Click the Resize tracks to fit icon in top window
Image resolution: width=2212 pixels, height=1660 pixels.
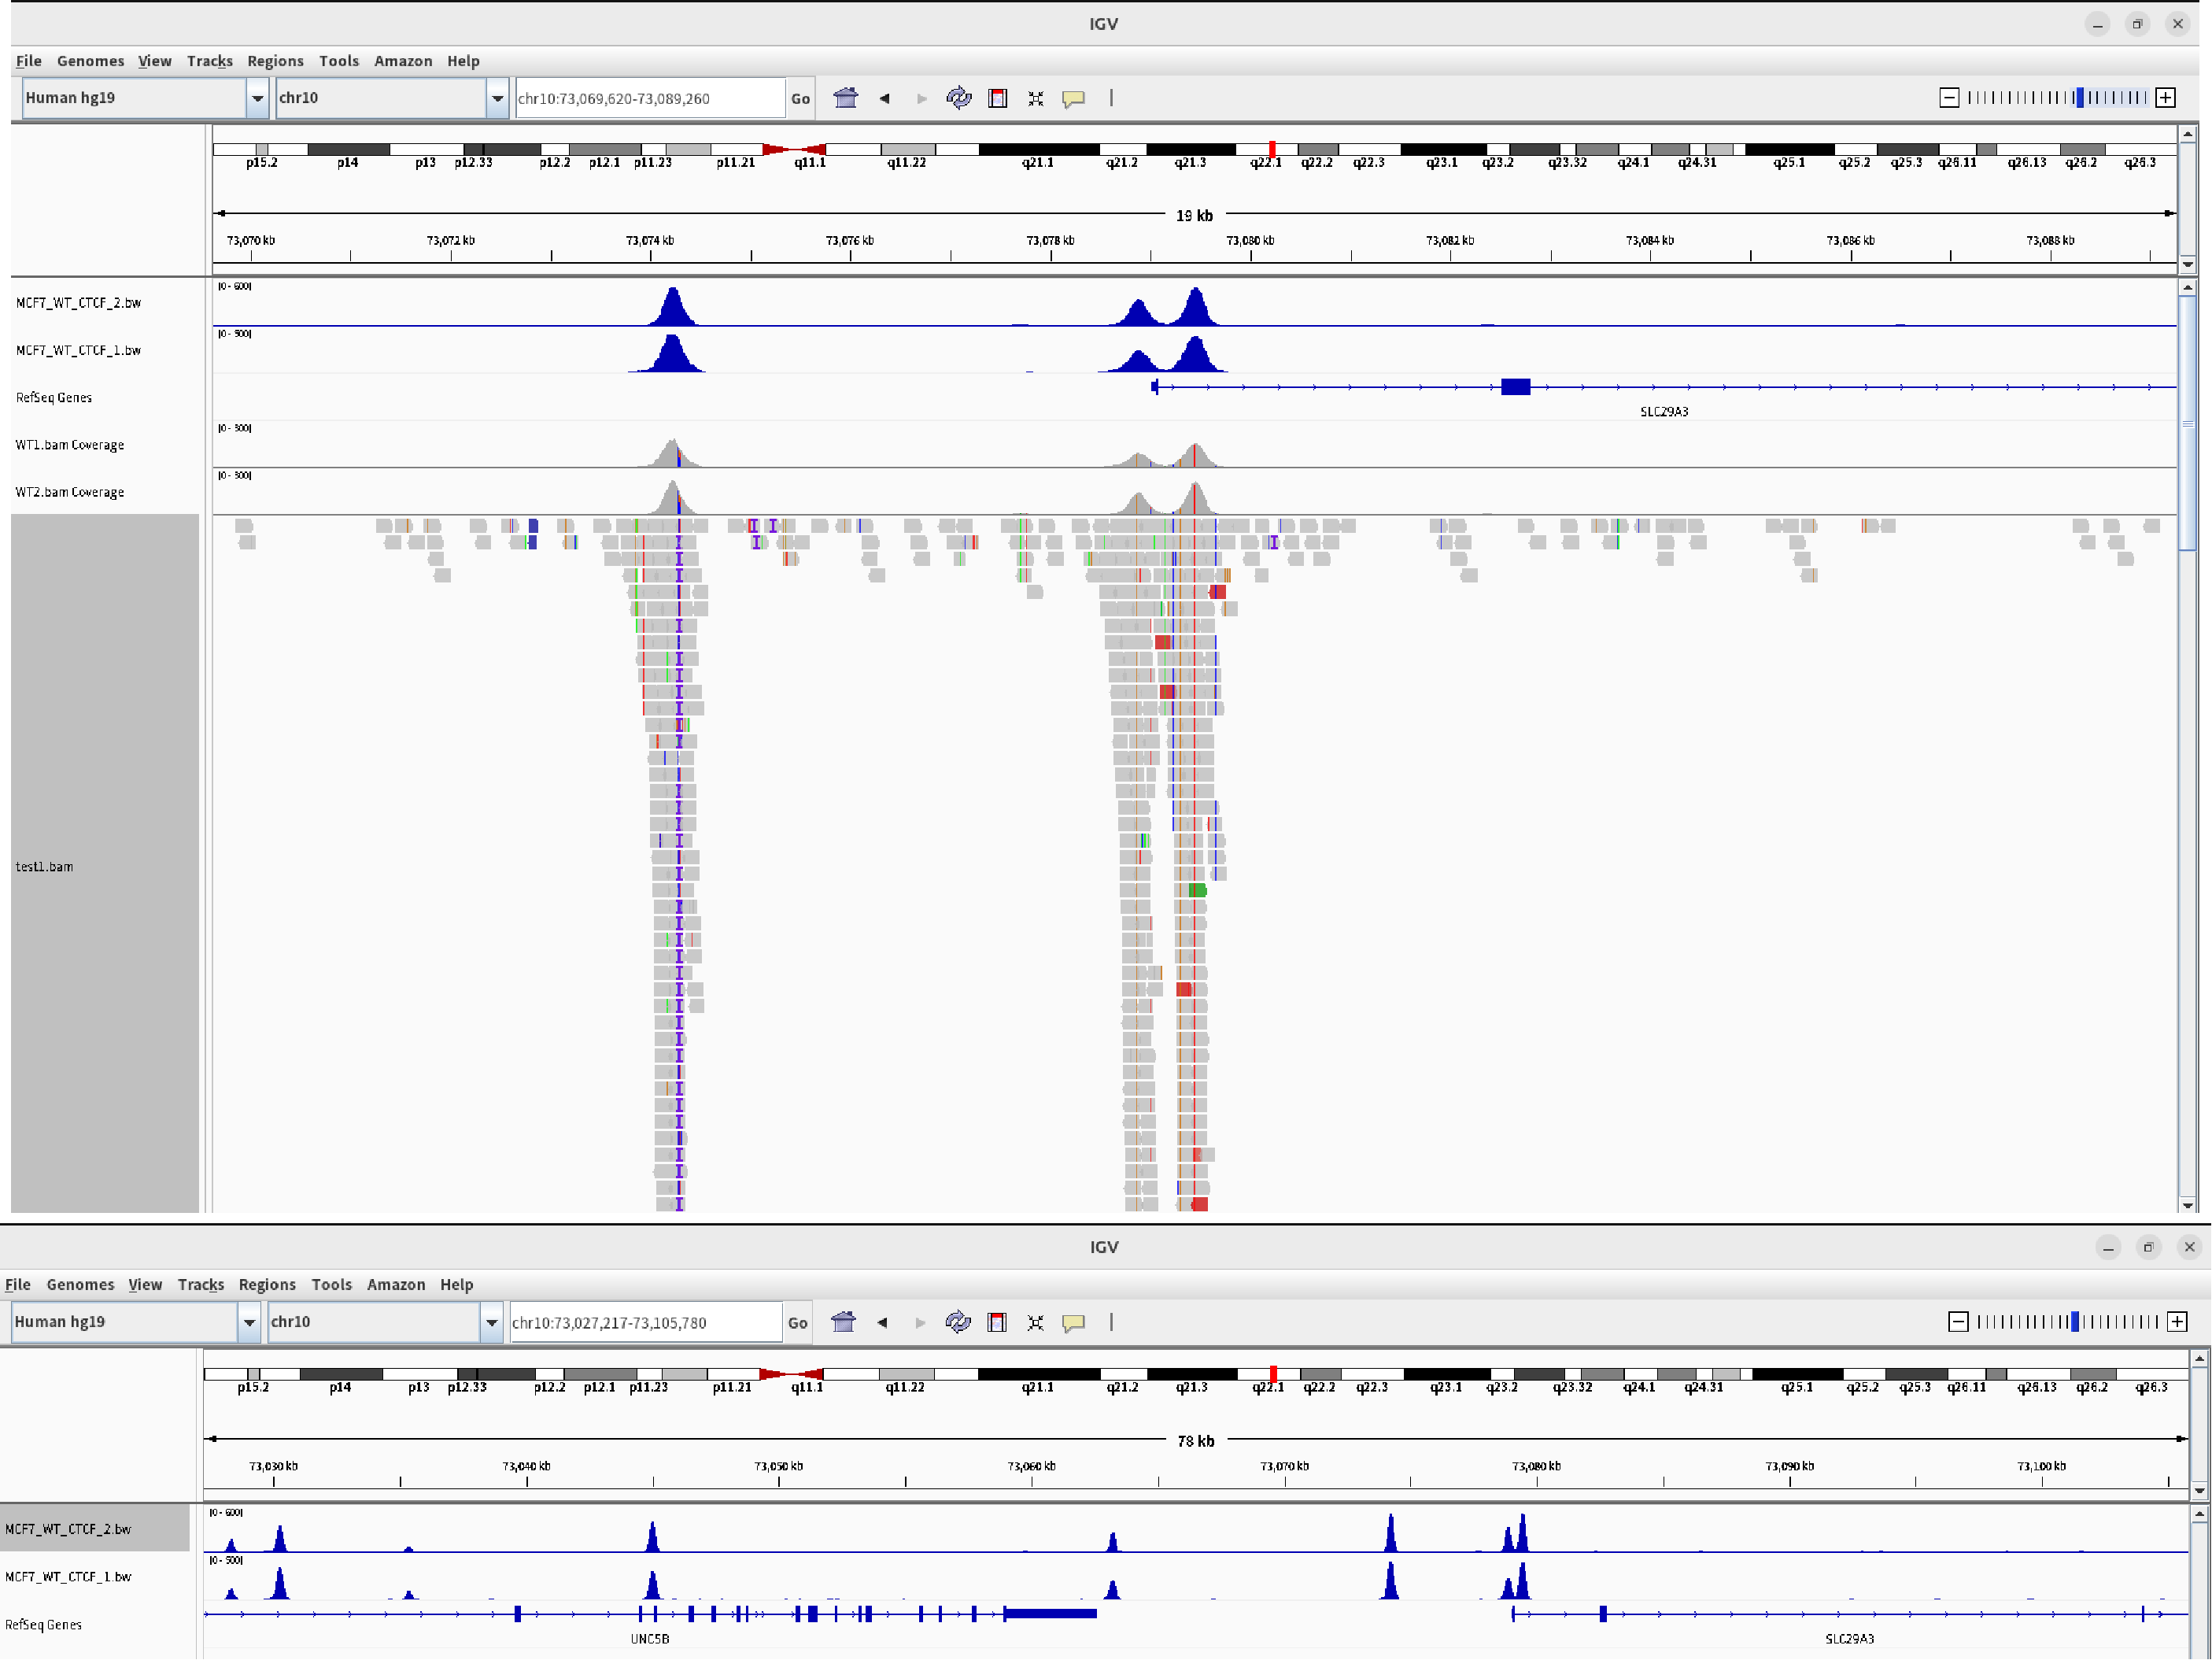[x=1035, y=98]
